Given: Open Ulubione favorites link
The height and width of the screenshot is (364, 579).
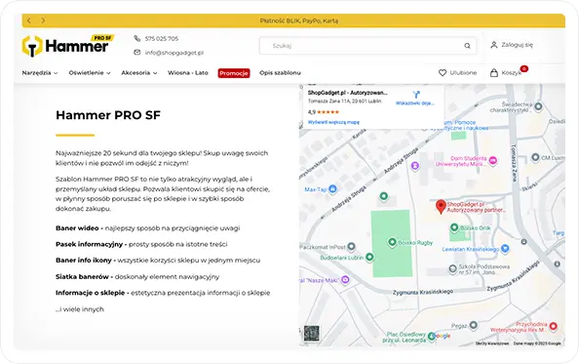Looking at the screenshot, I should pyautogui.click(x=457, y=73).
